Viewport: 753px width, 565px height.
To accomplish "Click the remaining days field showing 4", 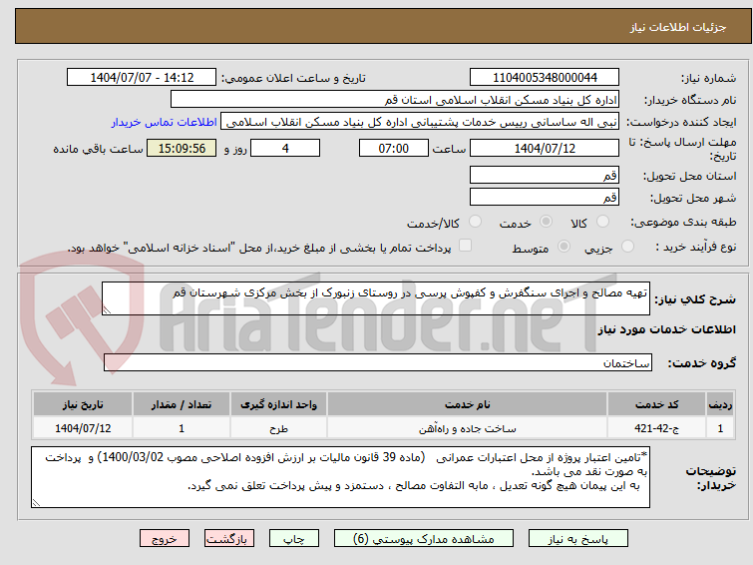I will 285,148.
